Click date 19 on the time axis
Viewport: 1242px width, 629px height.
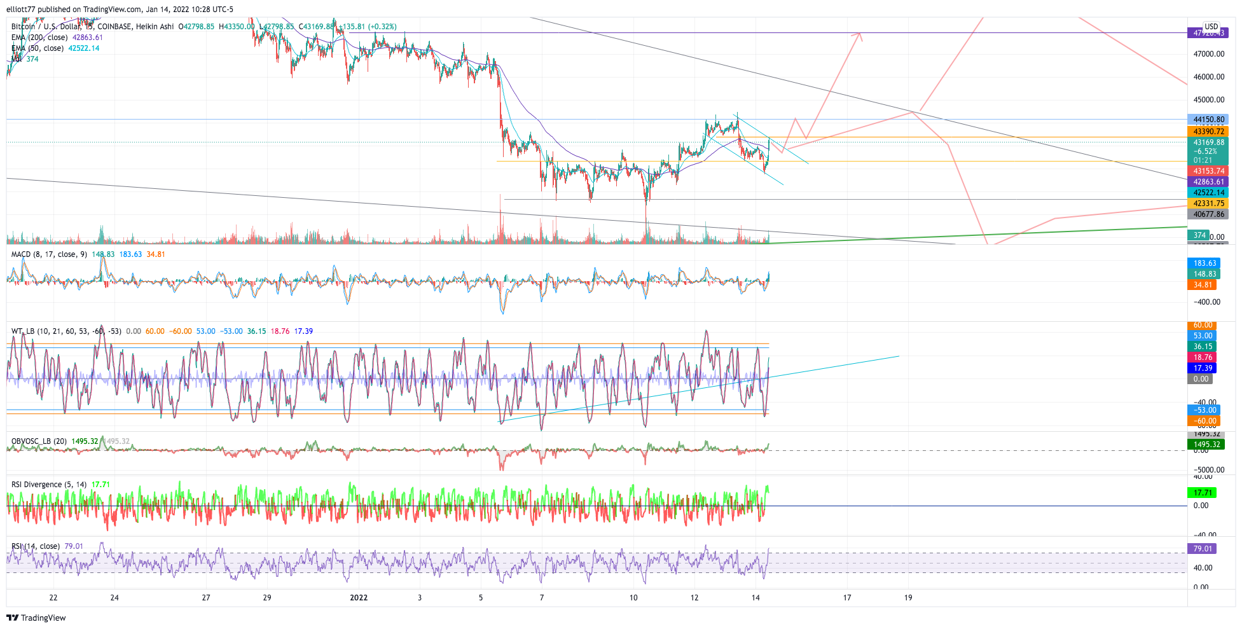pyautogui.click(x=908, y=598)
